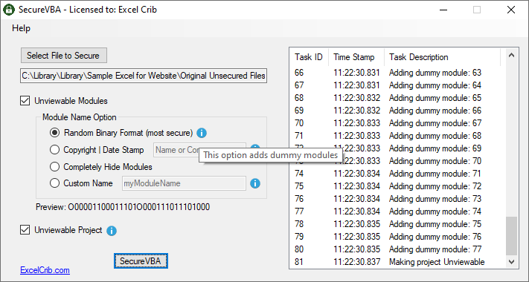Toggle the Unviewable Project checkbox
This screenshot has height=282, width=529.
[x=25, y=230]
